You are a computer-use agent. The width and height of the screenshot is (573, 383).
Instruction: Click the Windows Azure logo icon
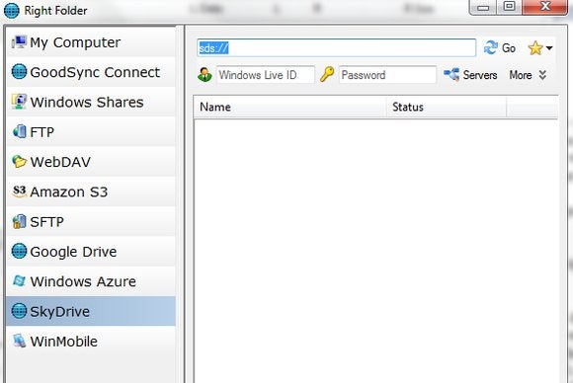(x=19, y=281)
